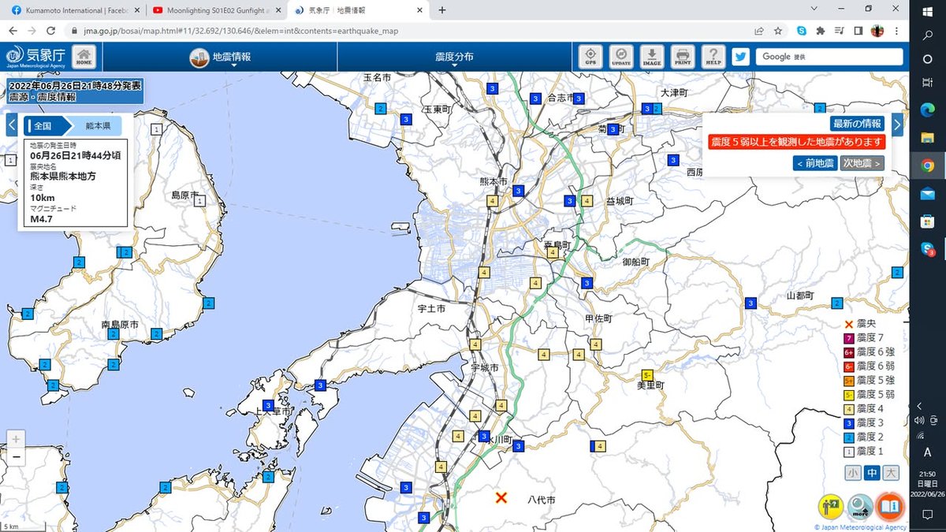Expand the 震度分布 dropdown menu

click(x=454, y=58)
